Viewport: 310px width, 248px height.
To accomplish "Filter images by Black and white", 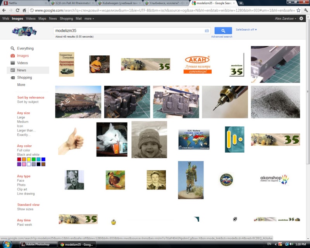I will [x=28, y=155].
